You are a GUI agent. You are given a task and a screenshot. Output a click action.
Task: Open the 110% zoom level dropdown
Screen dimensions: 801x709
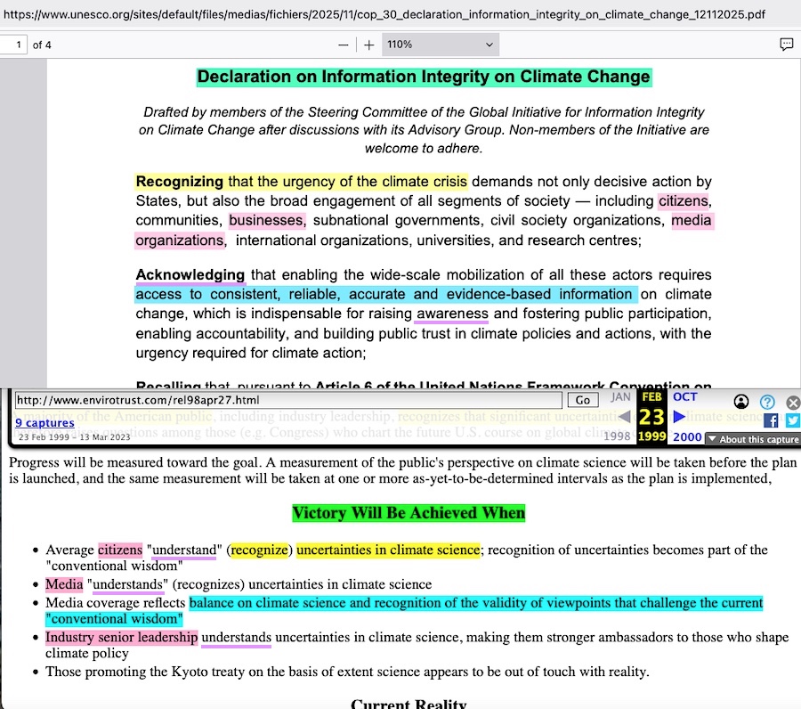pos(440,45)
